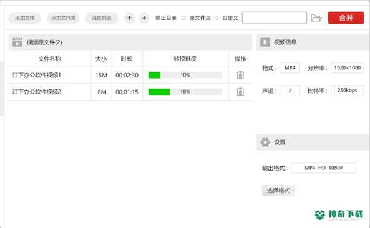Click the 8M size cell
The width and height of the screenshot is (370, 228).
(x=102, y=92)
